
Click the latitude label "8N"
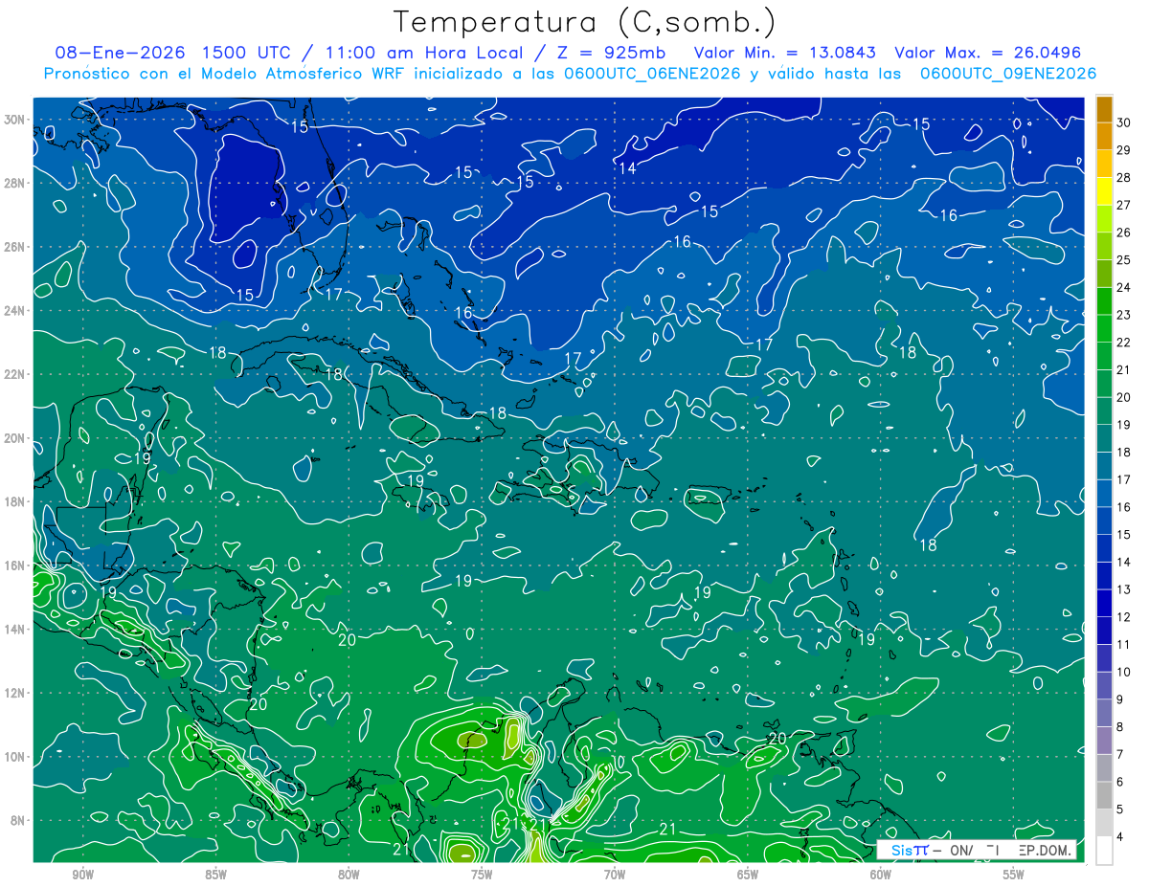pyautogui.click(x=17, y=821)
